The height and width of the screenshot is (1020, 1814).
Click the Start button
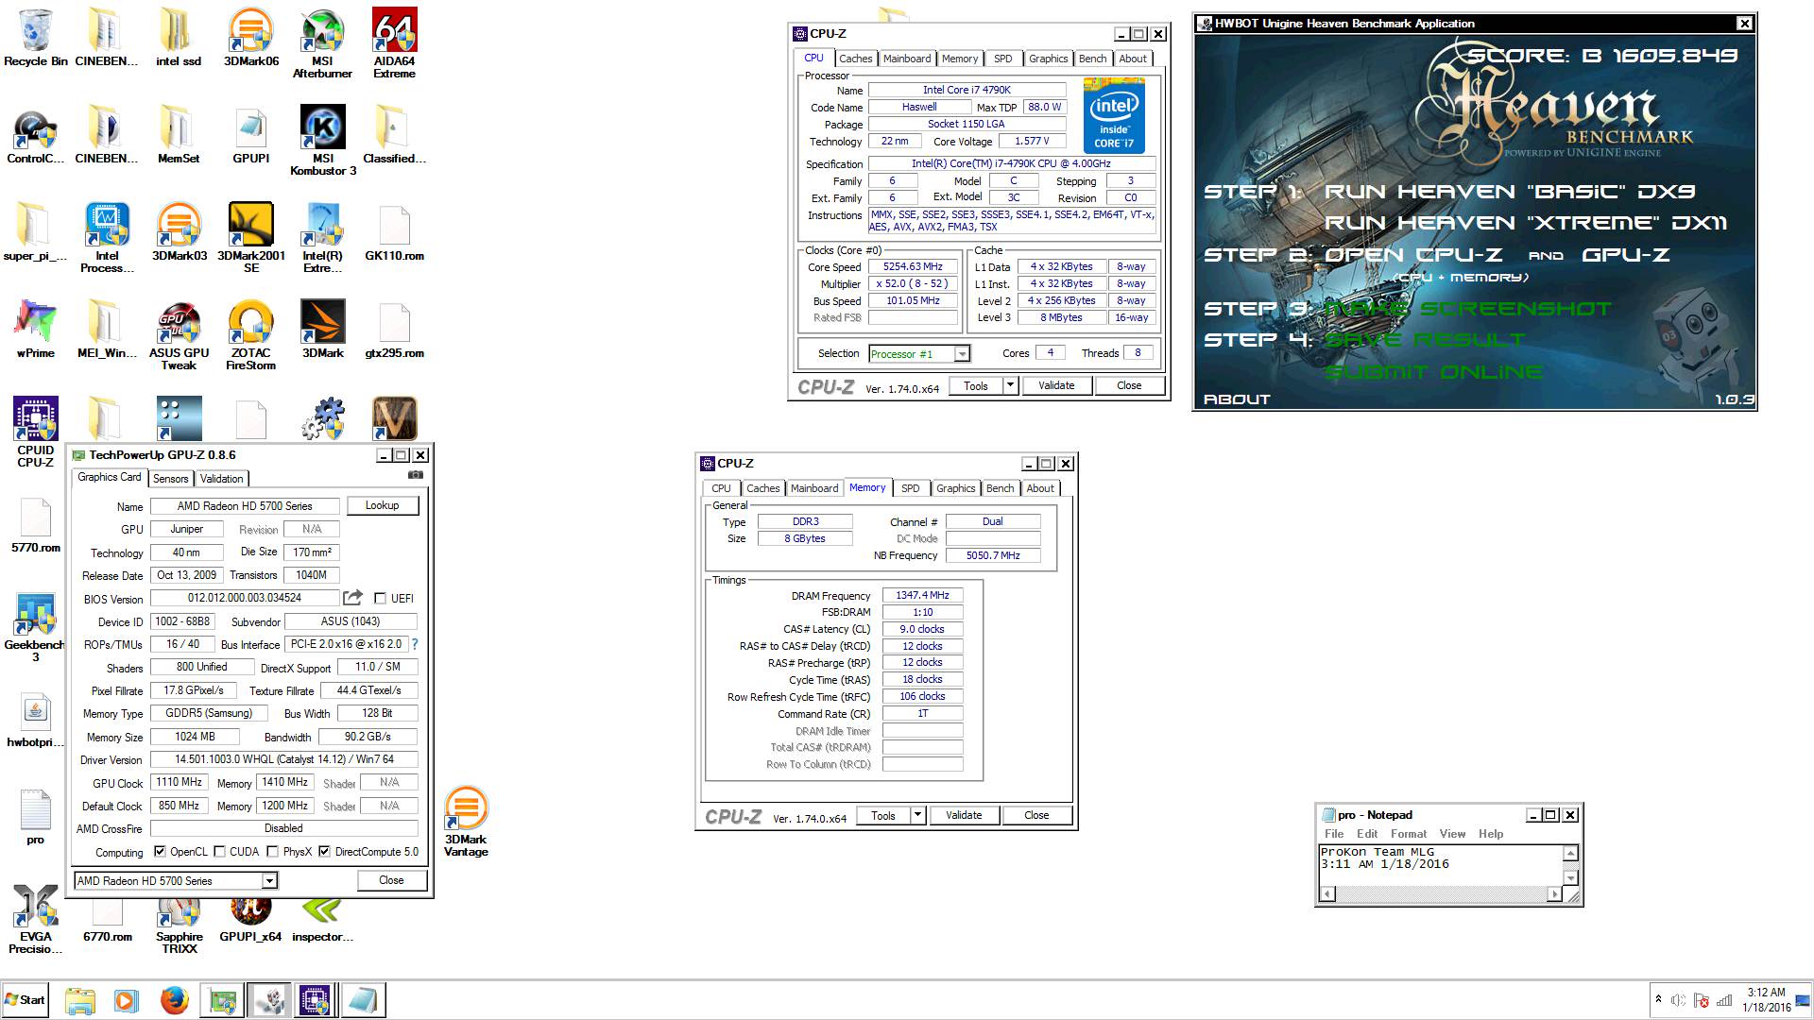[x=25, y=1000]
